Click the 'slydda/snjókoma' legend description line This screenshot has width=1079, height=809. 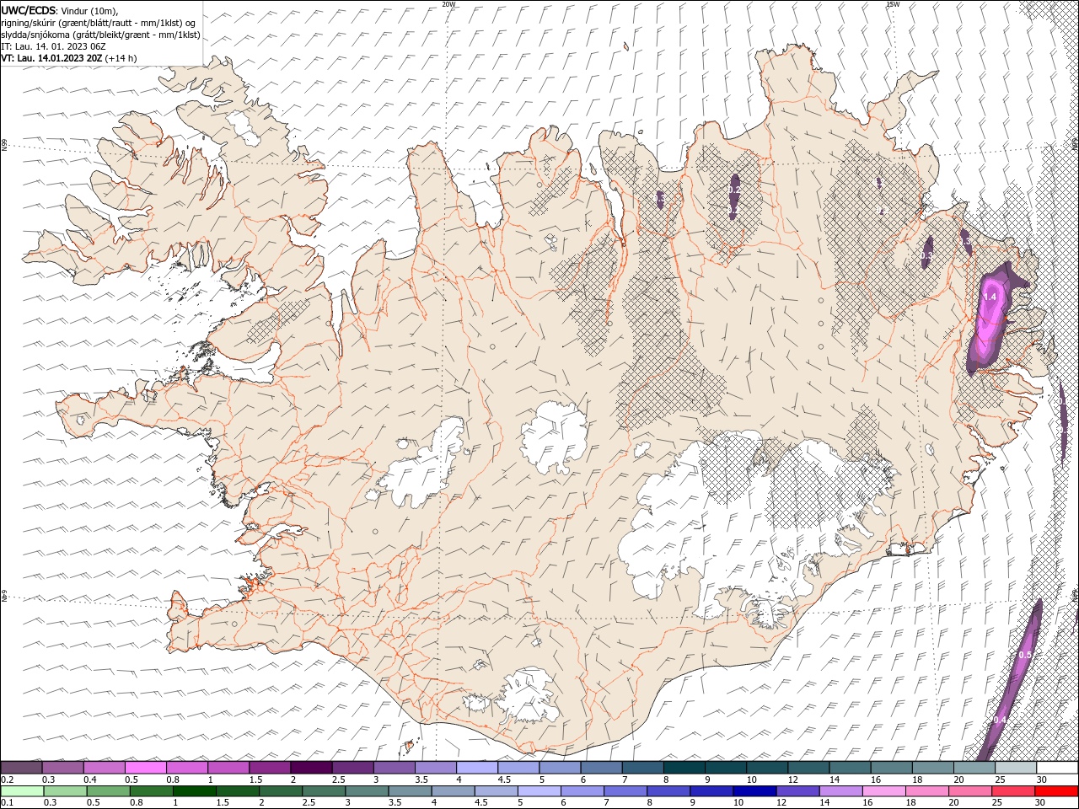coord(100,35)
